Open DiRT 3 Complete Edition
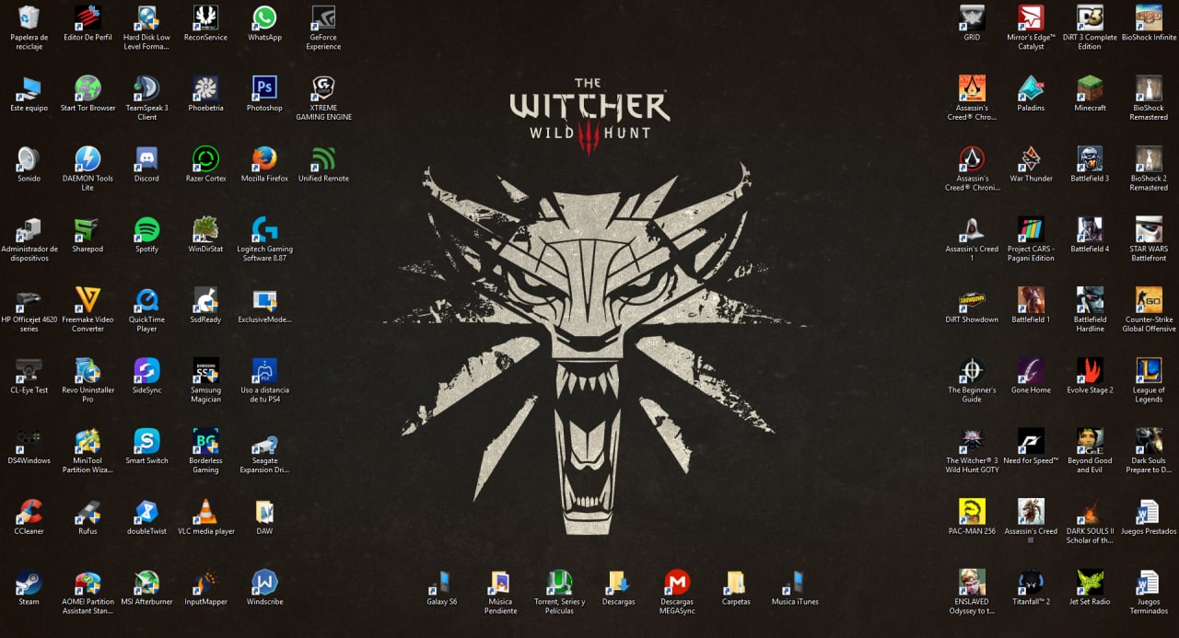This screenshot has width=1179, height=638. [x=1090, y=17]
